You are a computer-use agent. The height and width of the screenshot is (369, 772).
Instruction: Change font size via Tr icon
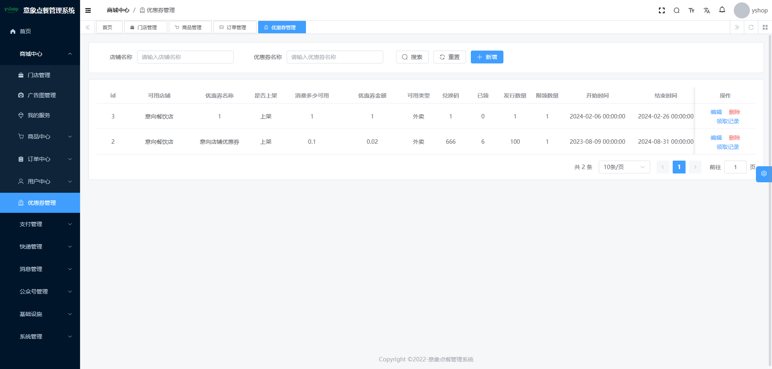click(692, 10)
